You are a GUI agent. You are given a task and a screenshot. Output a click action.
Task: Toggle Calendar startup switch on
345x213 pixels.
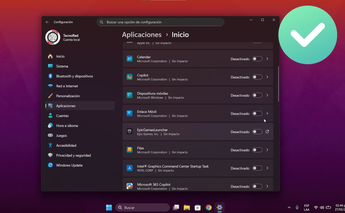click(x=257, y=59)
